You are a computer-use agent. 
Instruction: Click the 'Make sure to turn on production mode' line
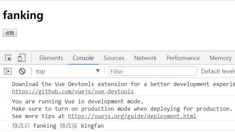point(122,109)
